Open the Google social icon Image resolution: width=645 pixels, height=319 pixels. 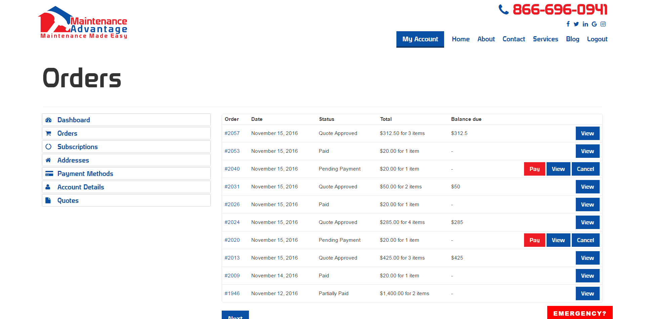(x=594, y=24)
